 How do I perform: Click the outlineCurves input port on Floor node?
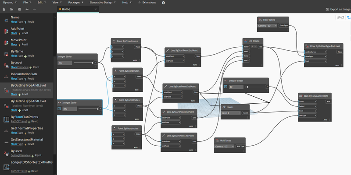pos(315,52)
